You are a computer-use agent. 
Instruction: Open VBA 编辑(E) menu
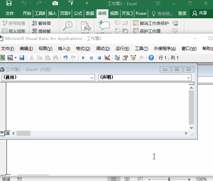pos(26,49)
